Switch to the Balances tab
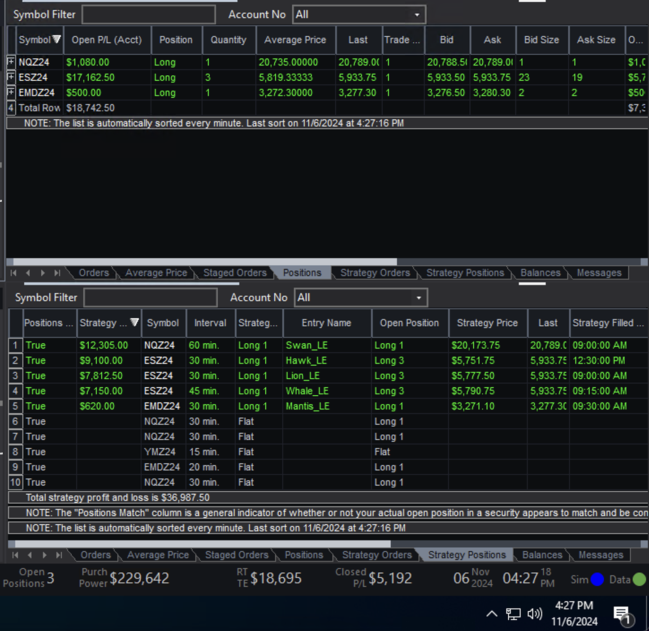Viewport: 649px width, 631px height. 540,272
